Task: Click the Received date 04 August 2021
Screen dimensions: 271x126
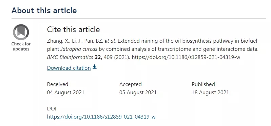Action: tap(66, 92)
